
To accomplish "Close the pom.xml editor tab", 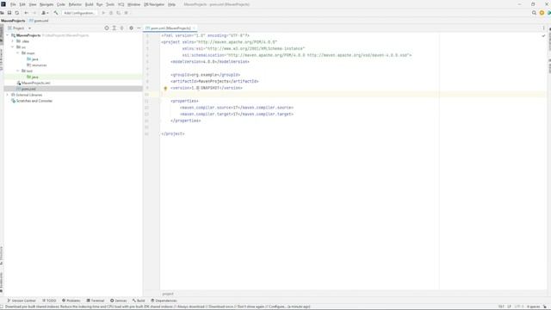I will (194, 28).
